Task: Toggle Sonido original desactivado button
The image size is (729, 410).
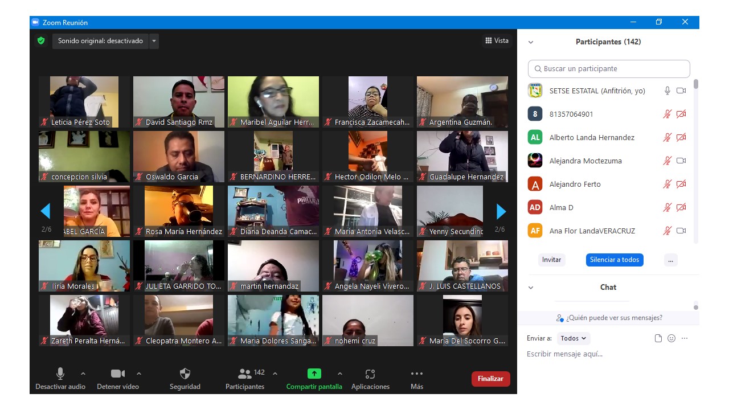Action: click(100, 41)
